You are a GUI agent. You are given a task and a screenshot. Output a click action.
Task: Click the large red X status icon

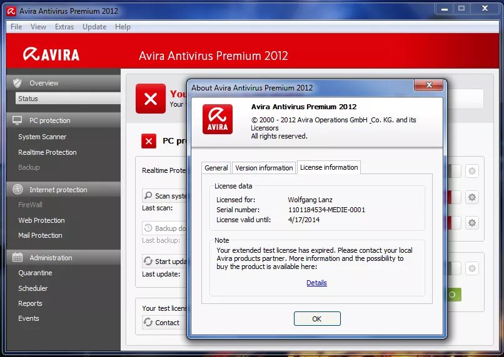151,99
